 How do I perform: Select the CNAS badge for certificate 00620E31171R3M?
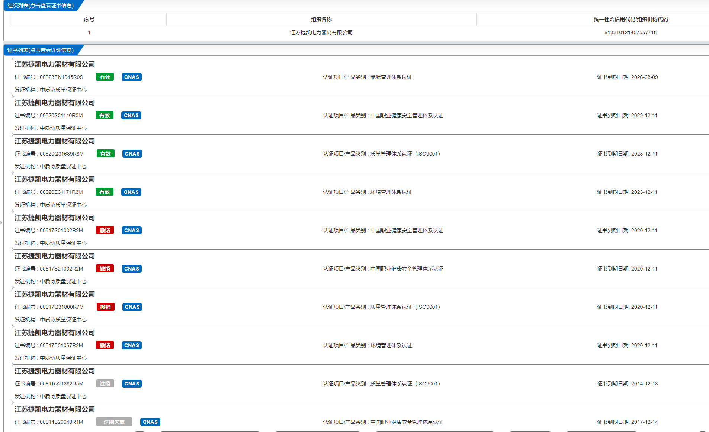click(x=131, y=192)
